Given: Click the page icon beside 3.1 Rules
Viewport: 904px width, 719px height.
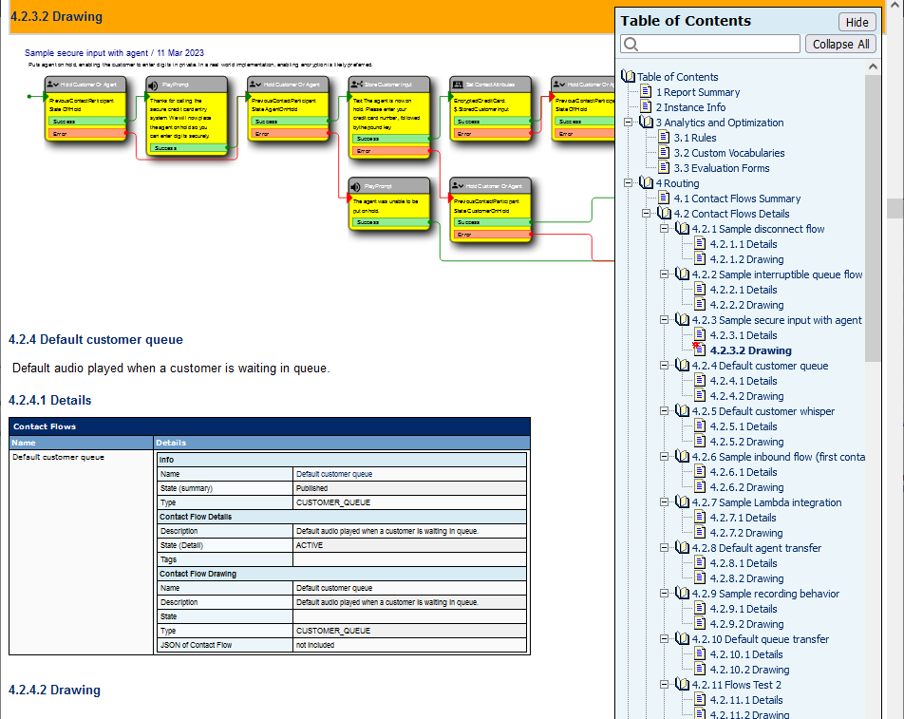Looking at the screenshot, I should click(664, 137).
